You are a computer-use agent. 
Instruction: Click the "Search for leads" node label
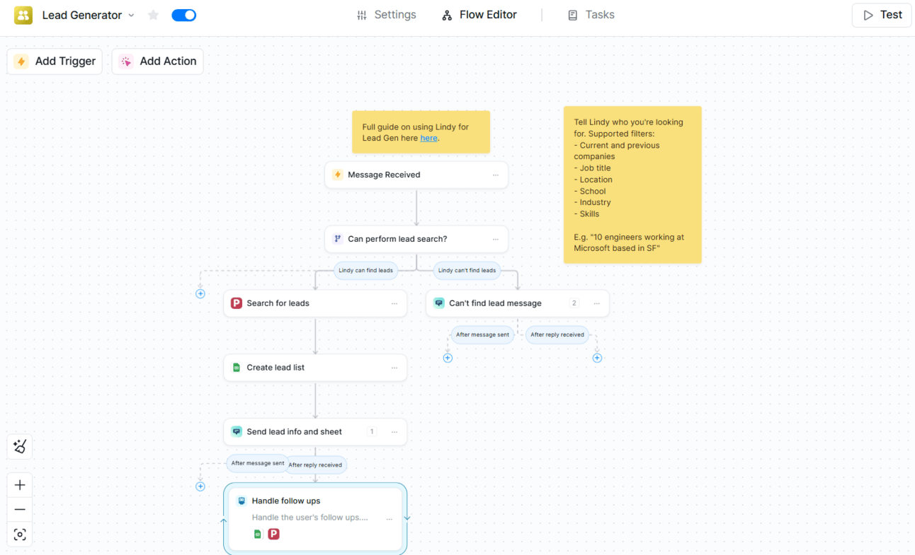click(278, 303)
